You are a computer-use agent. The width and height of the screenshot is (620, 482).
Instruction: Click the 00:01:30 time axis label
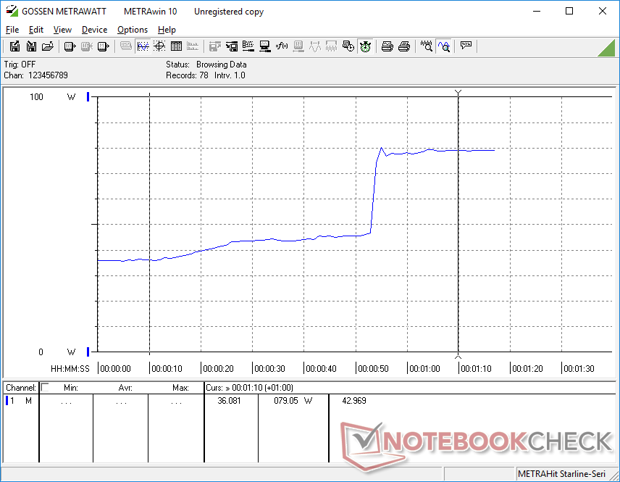579,369
